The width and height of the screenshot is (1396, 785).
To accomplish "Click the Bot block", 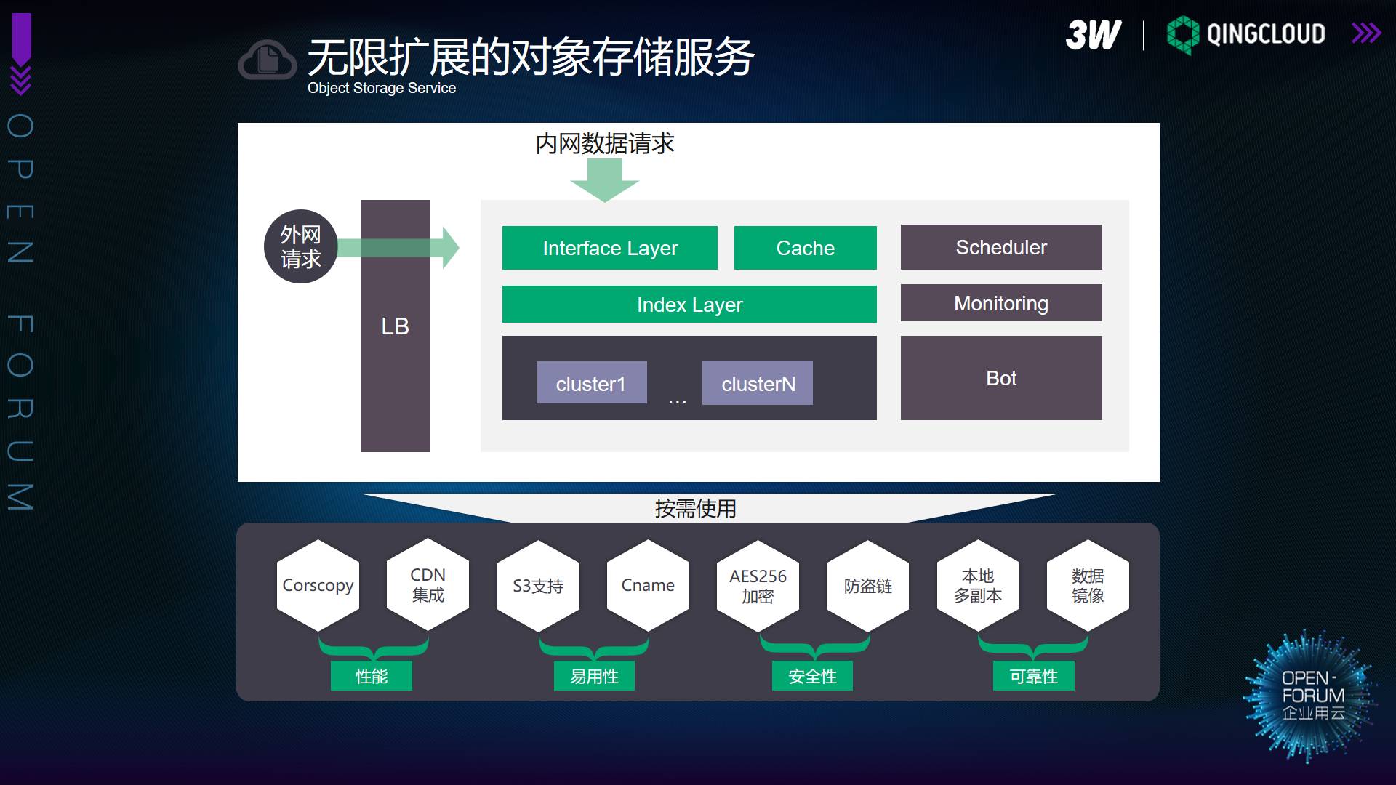I will [x=1001, y=378].
